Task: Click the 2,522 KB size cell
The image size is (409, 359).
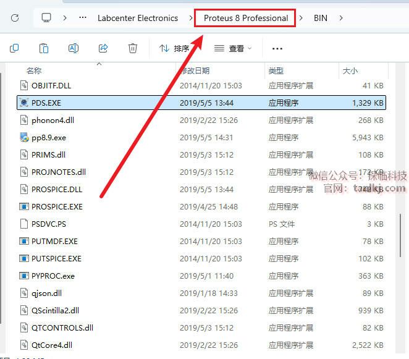Action: pyautogui.click(x=368, y=345)
